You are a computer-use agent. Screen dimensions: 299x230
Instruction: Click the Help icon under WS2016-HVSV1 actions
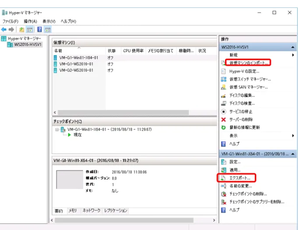223,144
